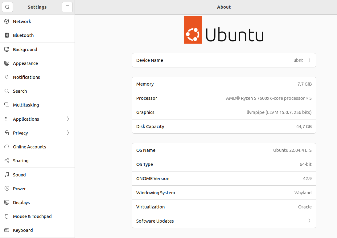Click the Memory label

(145, 84)
